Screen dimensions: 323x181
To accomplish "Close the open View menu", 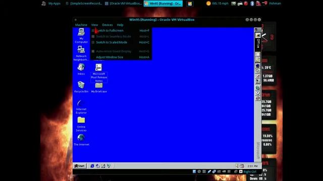I will [94, 25].
